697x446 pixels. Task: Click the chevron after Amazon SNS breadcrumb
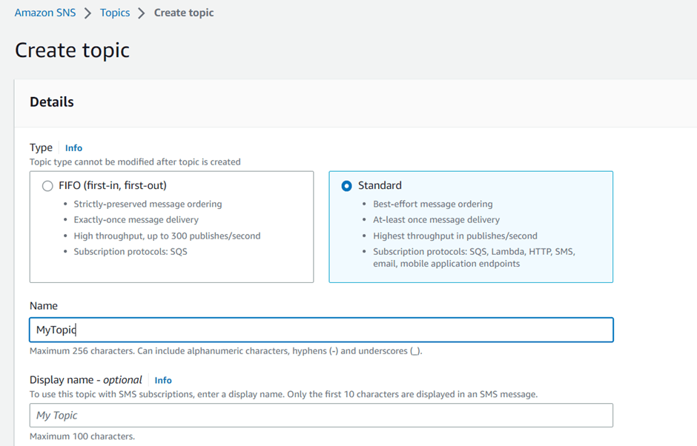point(88,13)
